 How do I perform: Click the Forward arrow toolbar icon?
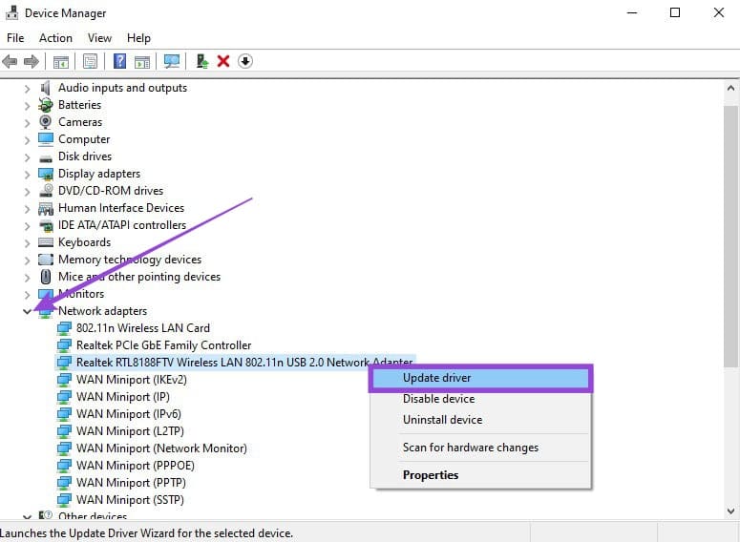click(32, 61)
